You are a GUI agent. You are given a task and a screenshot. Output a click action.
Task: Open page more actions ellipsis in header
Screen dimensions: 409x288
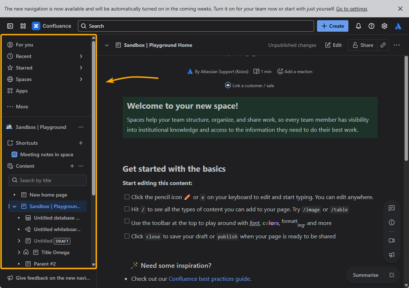[397, 45]
